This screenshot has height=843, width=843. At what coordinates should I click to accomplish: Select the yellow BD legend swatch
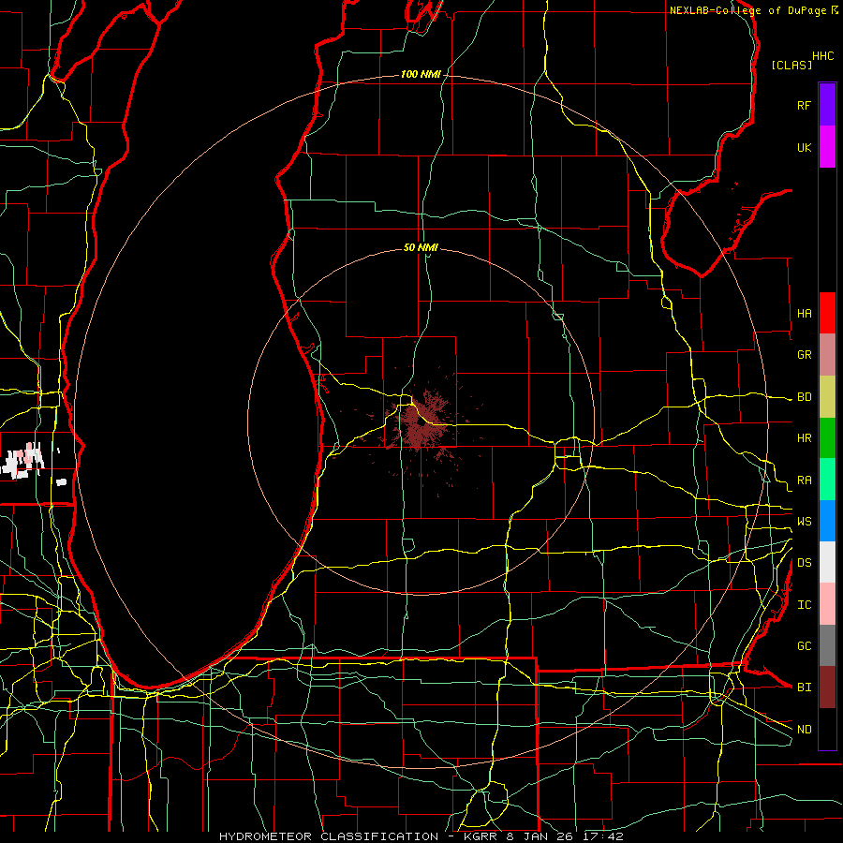click(827, 397)
